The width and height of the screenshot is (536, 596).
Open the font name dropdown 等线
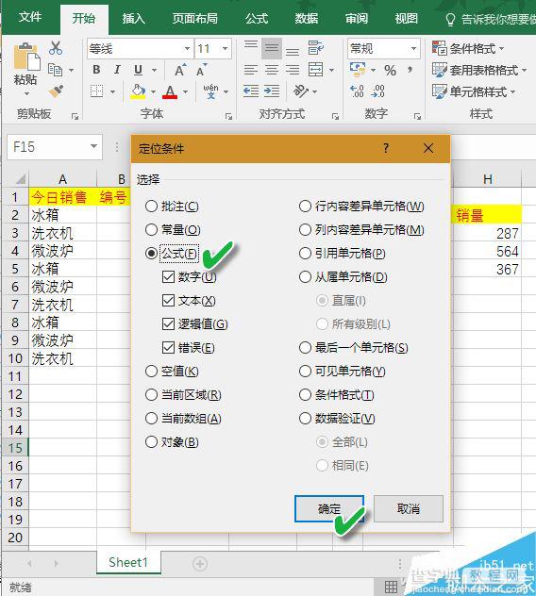187,49
